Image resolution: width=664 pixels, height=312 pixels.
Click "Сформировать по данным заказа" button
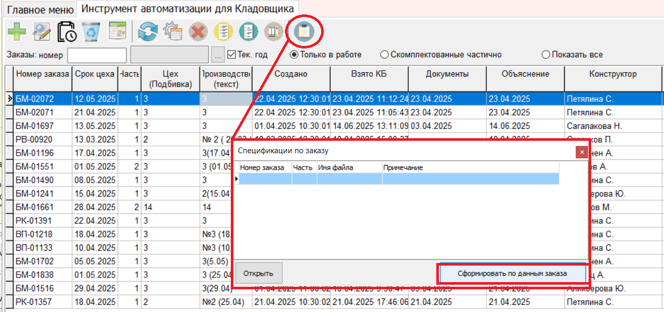pyautogui.click(x=512, y=273)
